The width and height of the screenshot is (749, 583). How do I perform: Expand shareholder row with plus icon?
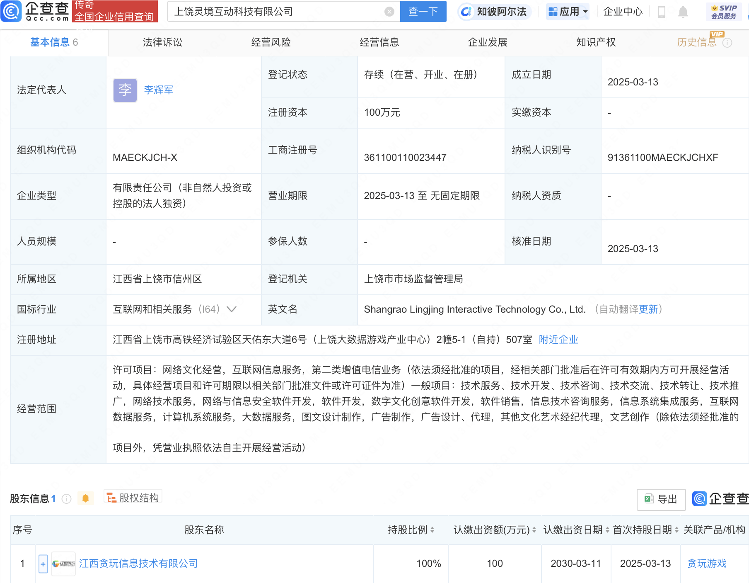(43, 564)
